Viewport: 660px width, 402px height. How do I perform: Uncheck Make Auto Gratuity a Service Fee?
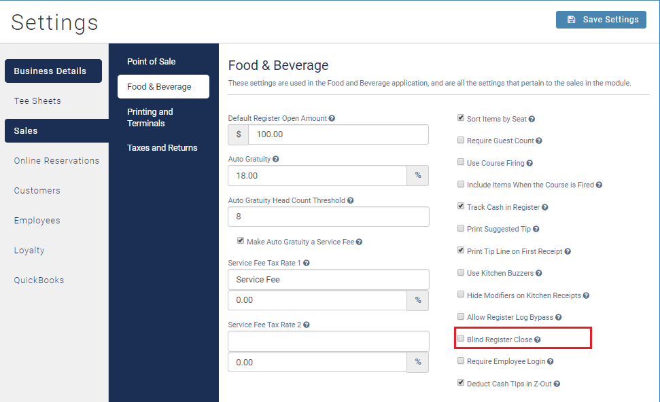pos(241,241)
